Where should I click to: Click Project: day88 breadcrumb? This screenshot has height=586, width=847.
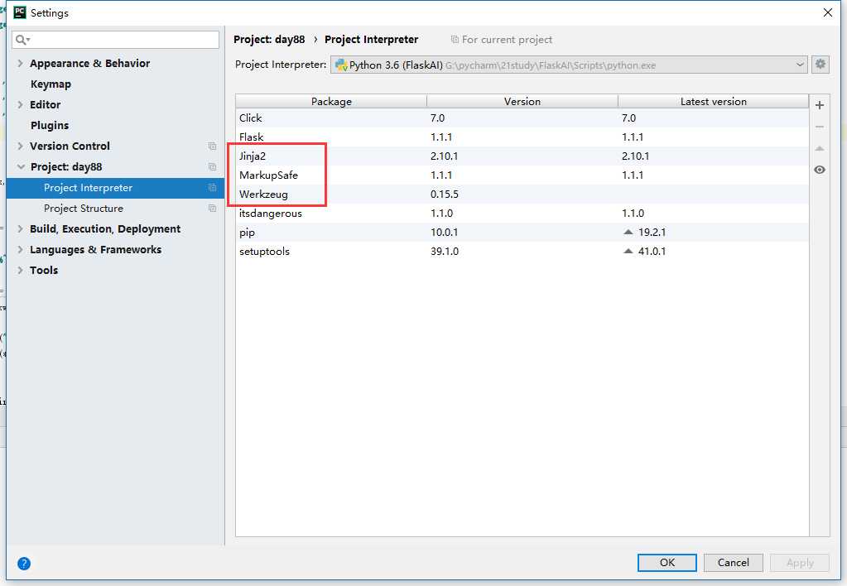pos(269,40)
